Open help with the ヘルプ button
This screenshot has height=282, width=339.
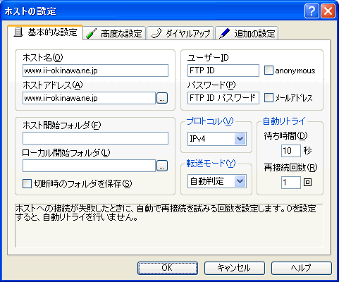point(302,268)
